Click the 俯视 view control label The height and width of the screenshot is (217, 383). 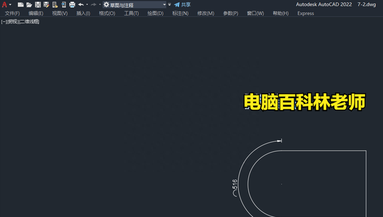(x=13, y=22)
